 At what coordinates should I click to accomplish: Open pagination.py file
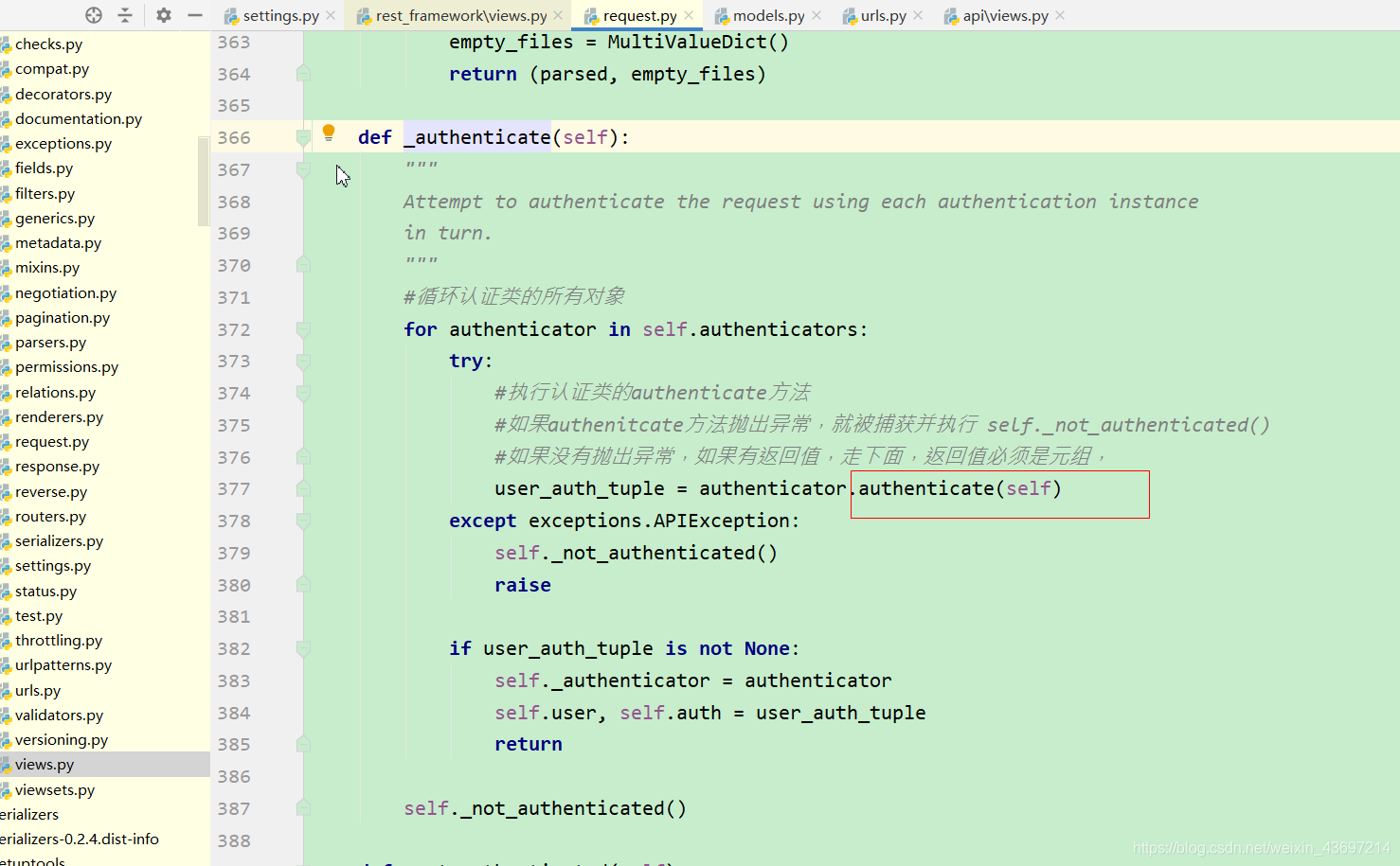63,317
